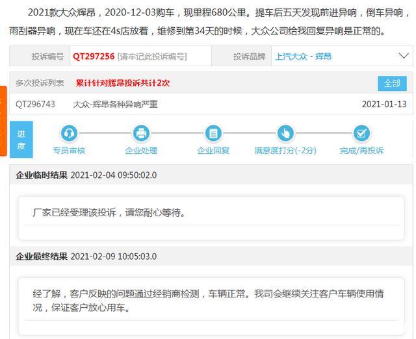This screenshot has height=339, width=416.
Task: Click the 企业处理 step label
Action: pyautogui.click(x=141, y=151)
